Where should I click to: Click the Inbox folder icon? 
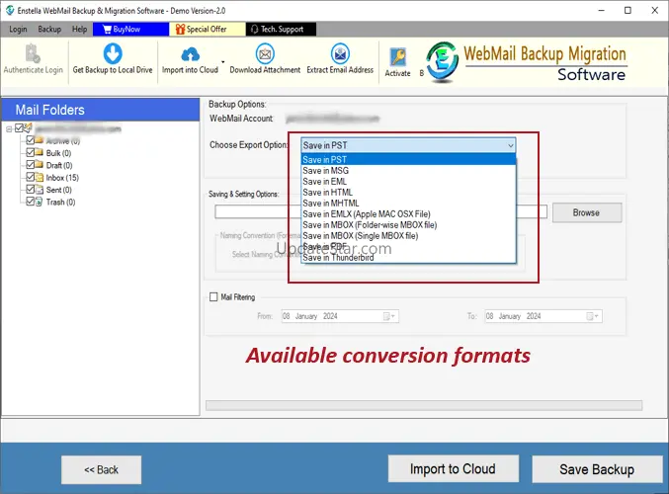click(x=40, y=178)
